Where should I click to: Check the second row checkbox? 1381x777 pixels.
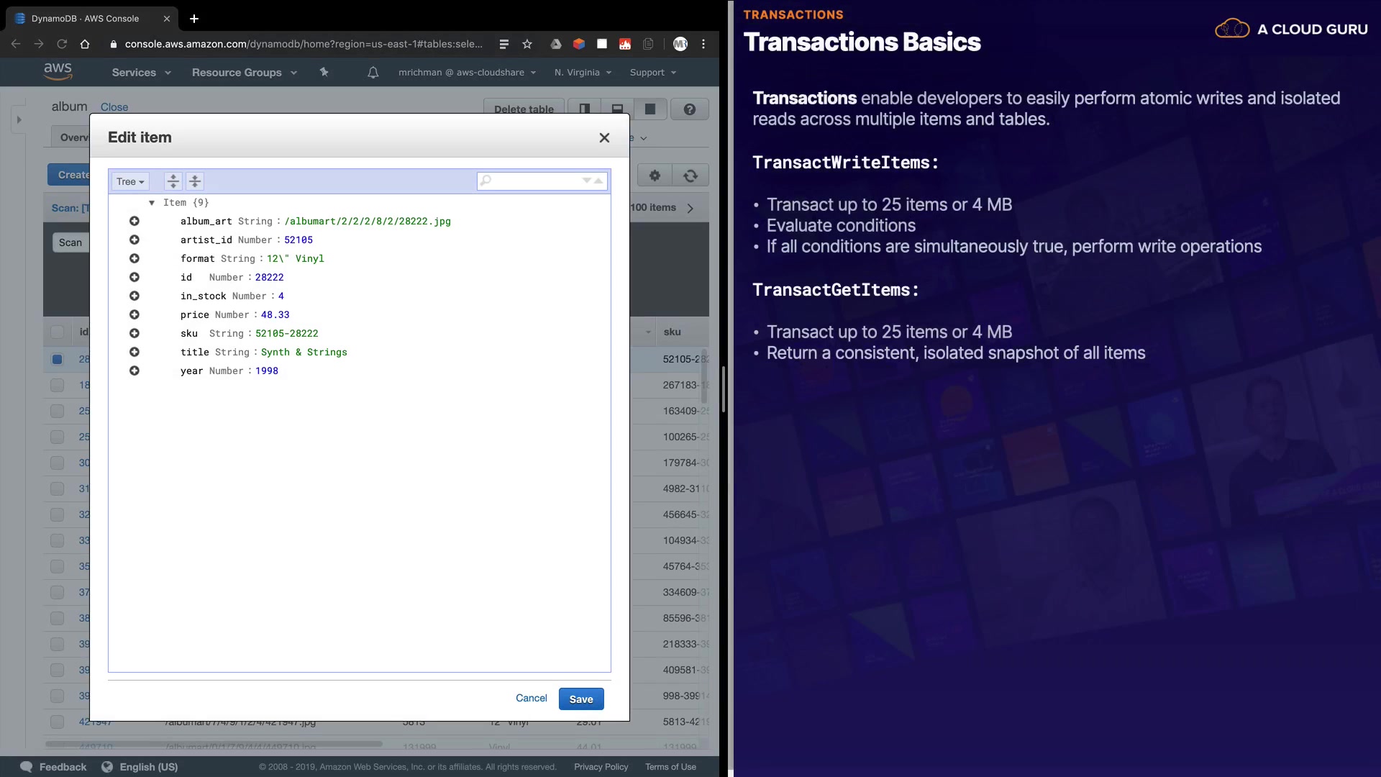click(58, 386)
